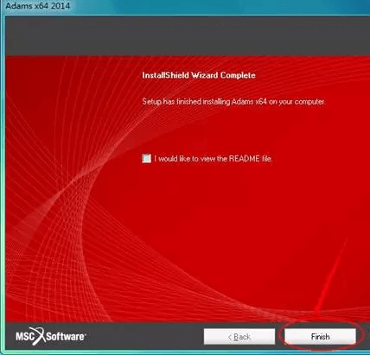Click the 'Setup has finished installing' message text
This screenshot has height=355, width=370.
(233, 102)
